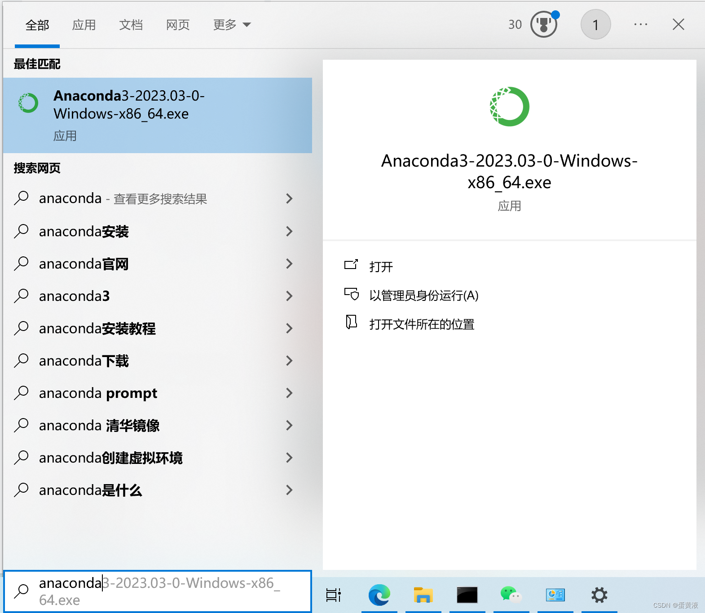Expand arrow for anaconda官网 suggestion
The width and height of the screenshot is (705, 613).
tap(289, 264)
